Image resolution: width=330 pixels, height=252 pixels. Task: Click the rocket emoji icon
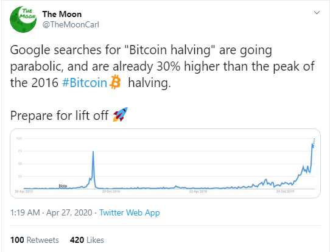click(121, 114)
